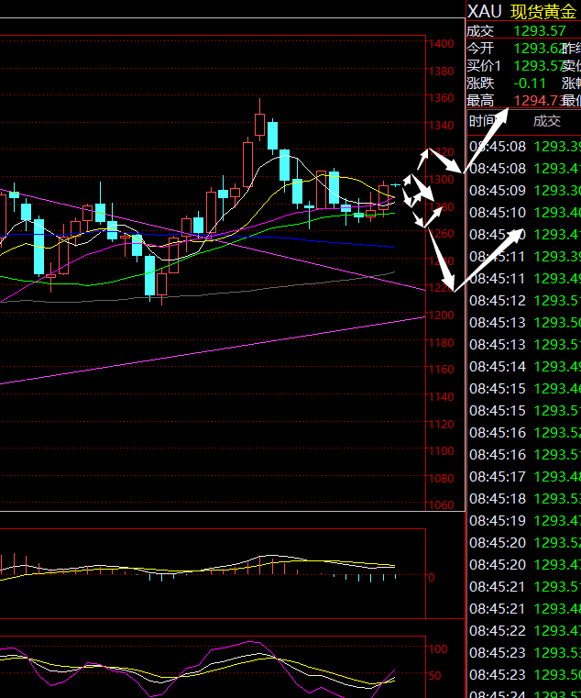The width and height of the screenshot is (581, 698).
Task: Select the 08:45:08 row priced 1293.41
Action: pos(524,169)
